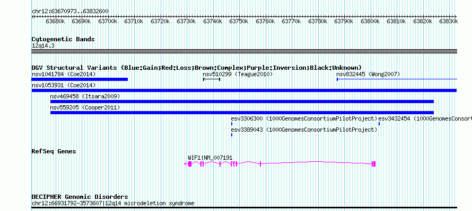Click the nsv469458 (Itsara2009) variant bar
Image resolution: width=472 pixels, height=211 pixels.
coord(242,102)
